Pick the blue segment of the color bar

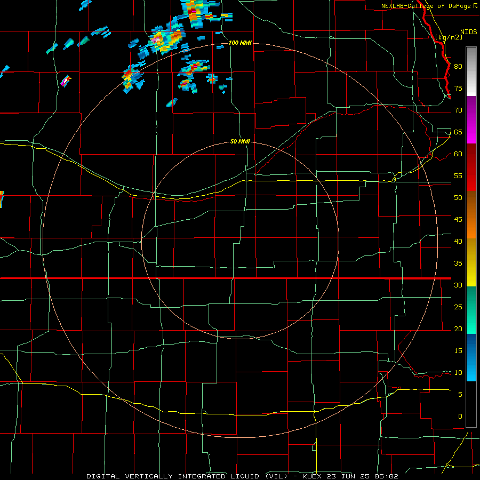pyautogui.click(x=471, y=357)
